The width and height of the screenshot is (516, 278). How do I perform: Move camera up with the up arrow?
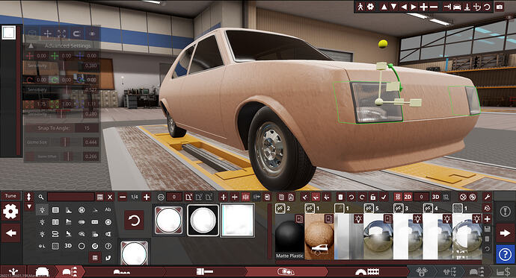tap(384, 7)
